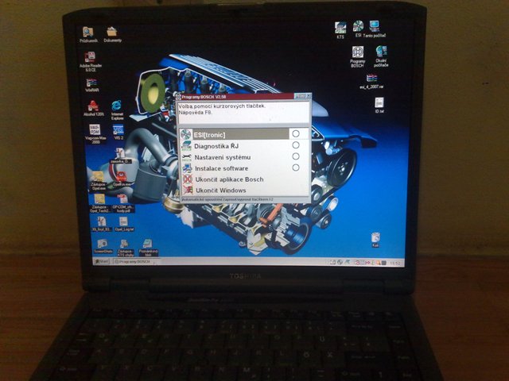This screenshot has width=509, height=381.
Task: Select the Nastavení systému radio button
Action: click(296, 156)
